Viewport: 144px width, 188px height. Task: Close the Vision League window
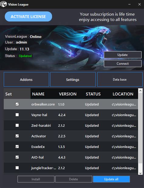coord(139,4)
